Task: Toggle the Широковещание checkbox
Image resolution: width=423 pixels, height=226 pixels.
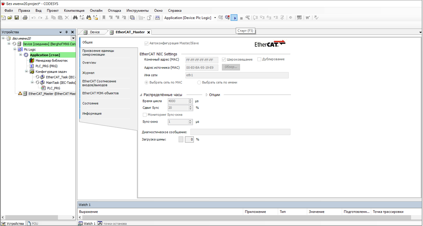Action: (x=224, y=60)
